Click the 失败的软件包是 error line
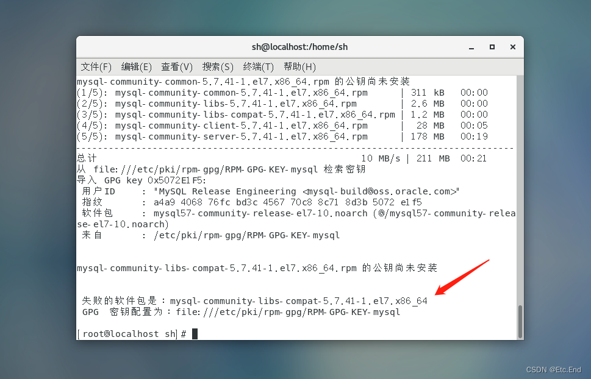Screen dimensions: 591x379 [254, 301]
